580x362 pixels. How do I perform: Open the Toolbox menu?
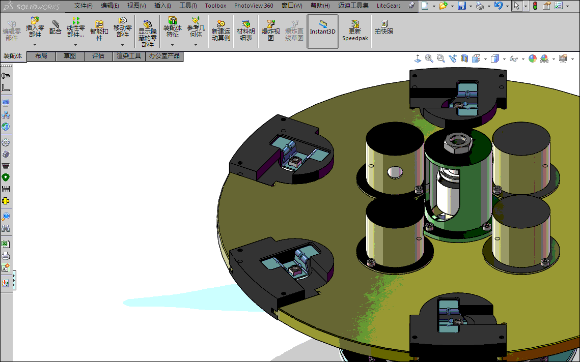coord(215,6)
